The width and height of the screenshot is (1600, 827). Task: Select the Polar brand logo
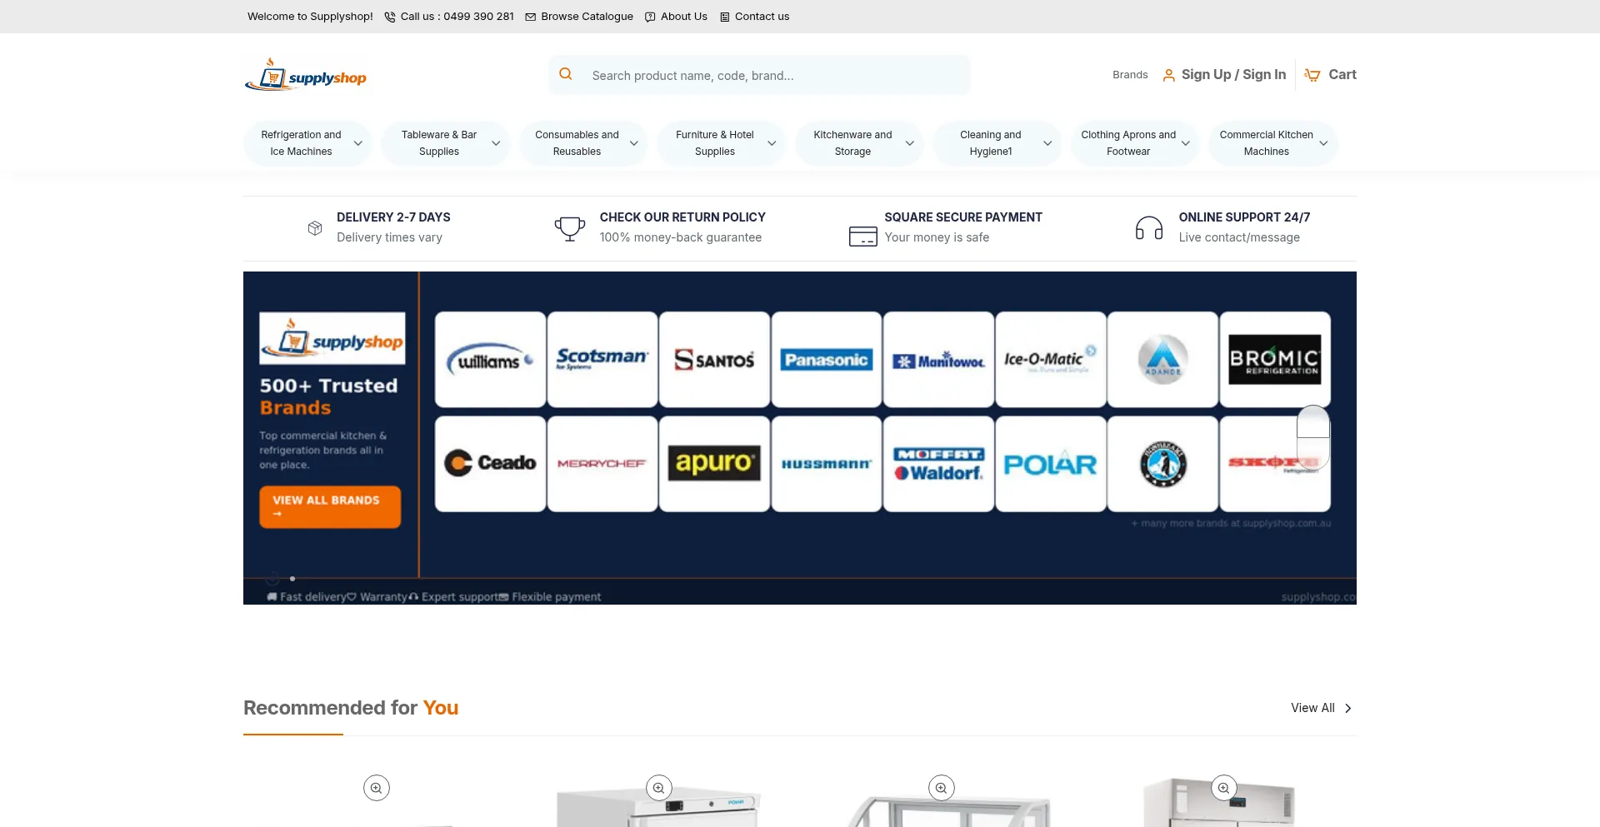1051,464
